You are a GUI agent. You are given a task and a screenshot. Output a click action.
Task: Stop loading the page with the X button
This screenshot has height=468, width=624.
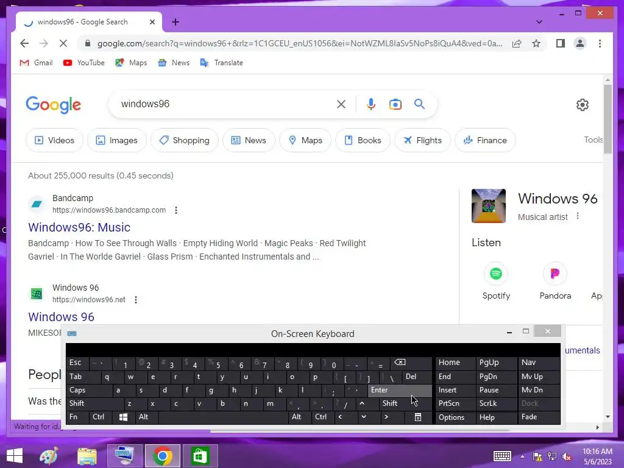pos(63,43)
